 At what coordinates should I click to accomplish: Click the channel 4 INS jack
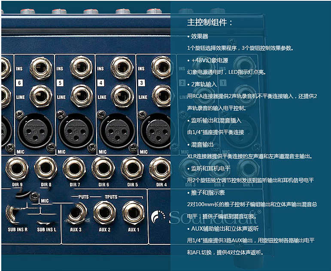click(122, 67)
